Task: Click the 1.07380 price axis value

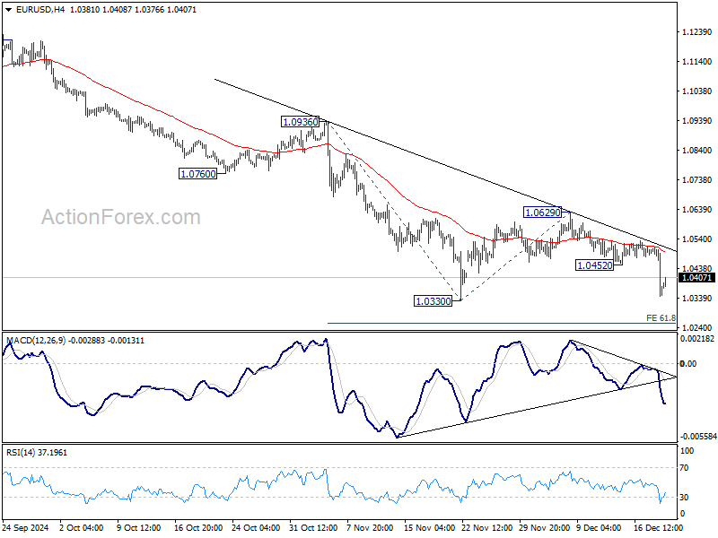Action: point(697,180)
